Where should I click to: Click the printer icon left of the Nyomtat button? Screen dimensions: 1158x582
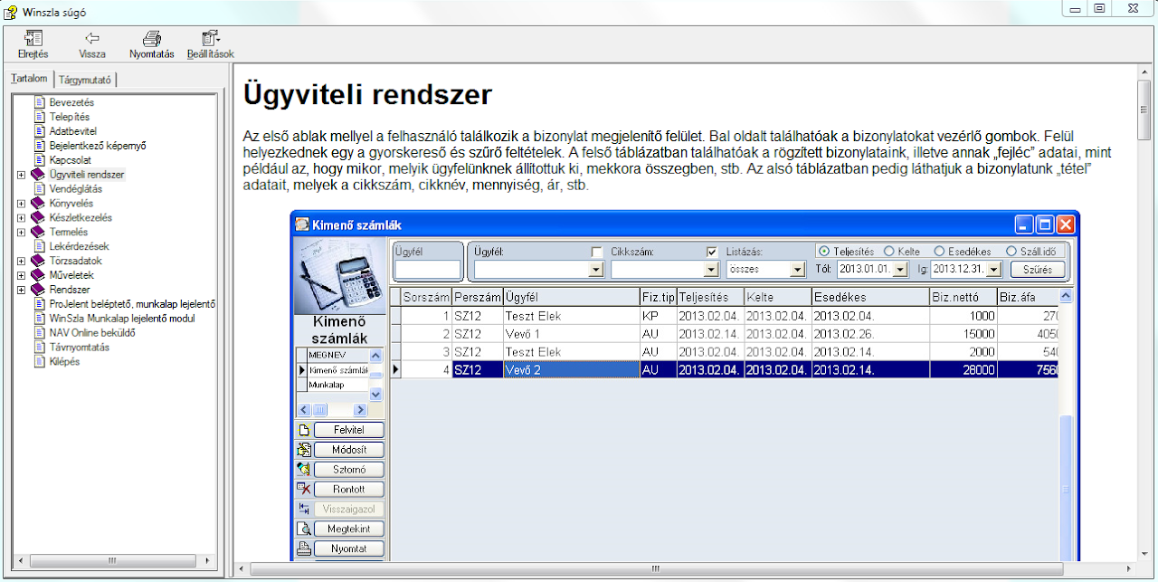click(305, 549)
